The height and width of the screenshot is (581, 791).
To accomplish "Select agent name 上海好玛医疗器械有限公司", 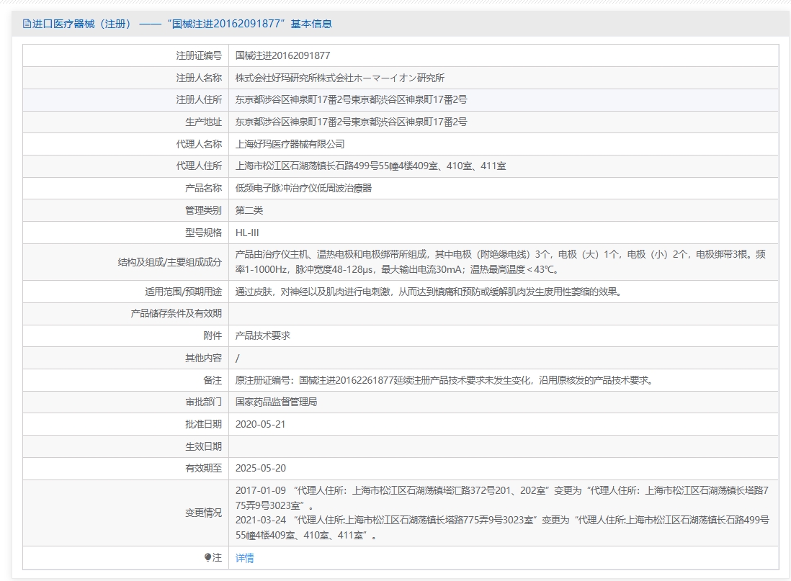I will [x=290, y=144].
